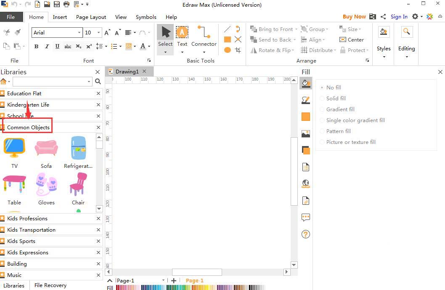Click the Sign In link

399,17
